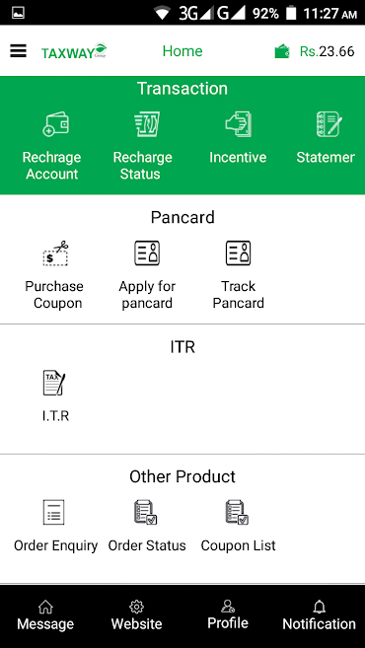This screenshot has width=365, height=648.
Task: Tap the Home title label
Action: [182, 51]
